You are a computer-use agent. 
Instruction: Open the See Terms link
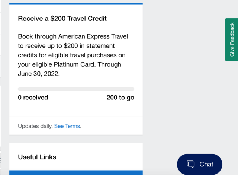pyautogui.click(x=67, y=126)
